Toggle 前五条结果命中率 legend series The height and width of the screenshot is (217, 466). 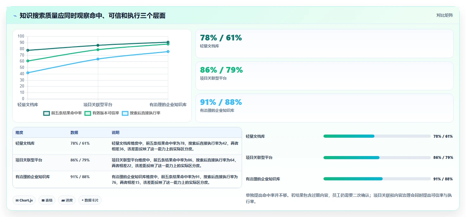pyautogui.click(x=63, y=113)
